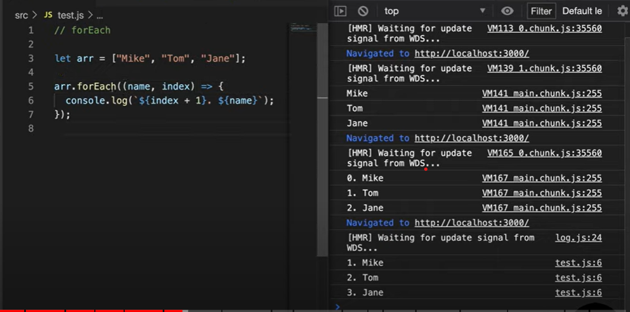Open test.js:6 link beside '3. Jane'
The width and height of the screenshot is (630, 312).
tap(579, 292)
